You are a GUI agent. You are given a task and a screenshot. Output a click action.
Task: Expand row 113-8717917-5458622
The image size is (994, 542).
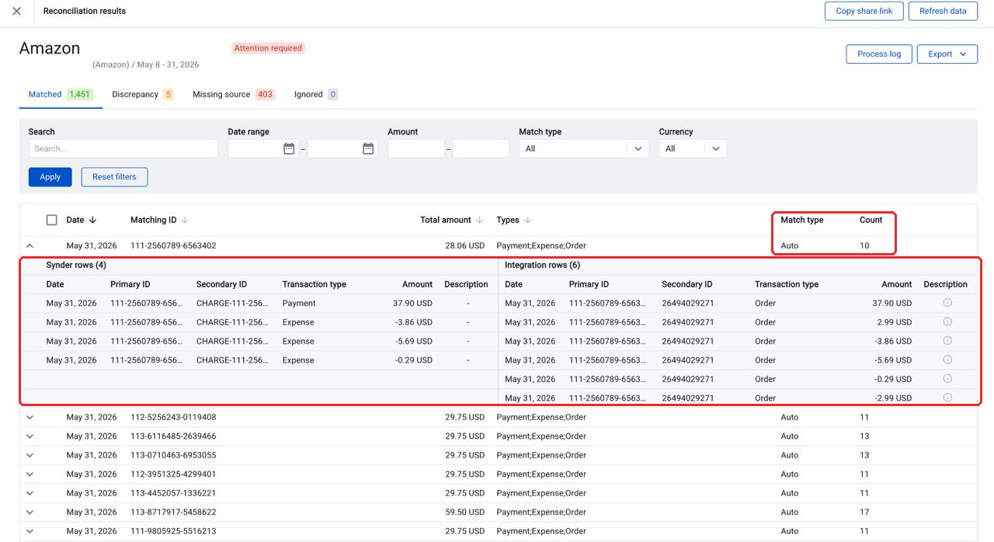[x=30, y=512]
